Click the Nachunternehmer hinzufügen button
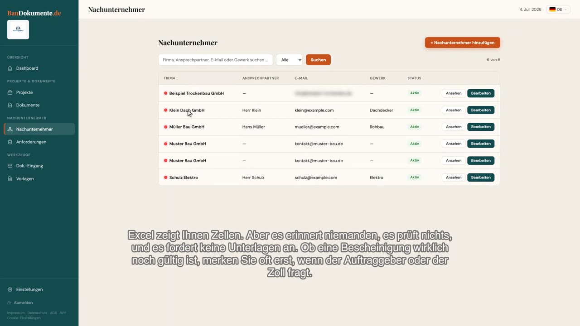The width and height of the screenshot is (580, 326). tap(462, 43)
